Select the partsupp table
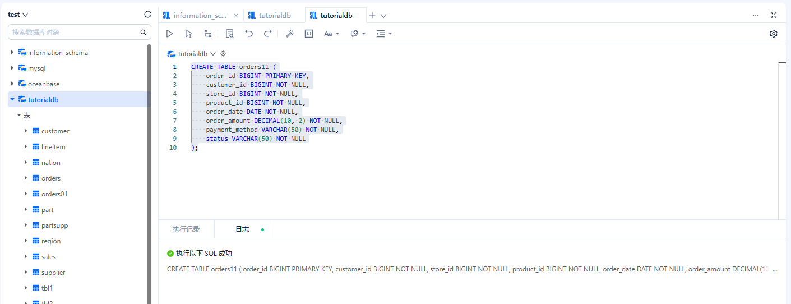Viewport: 791px width, 304px height. pos(55,225)
